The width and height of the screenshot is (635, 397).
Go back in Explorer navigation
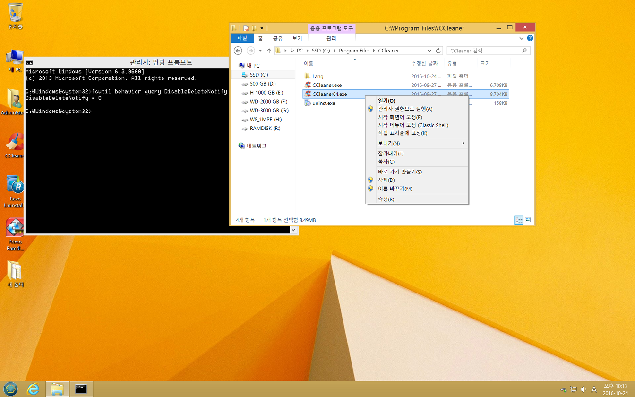pos(238,51)
